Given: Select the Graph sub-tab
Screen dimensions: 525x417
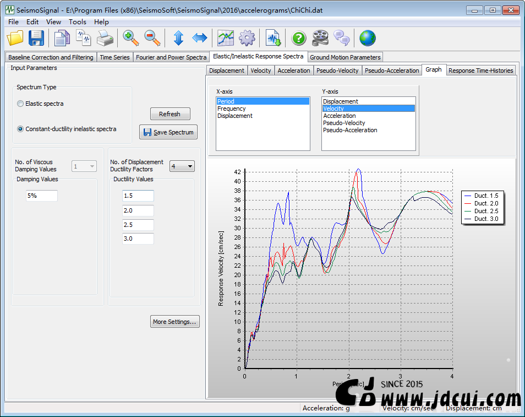Looking at the screenshot, I should coord(434,70).
